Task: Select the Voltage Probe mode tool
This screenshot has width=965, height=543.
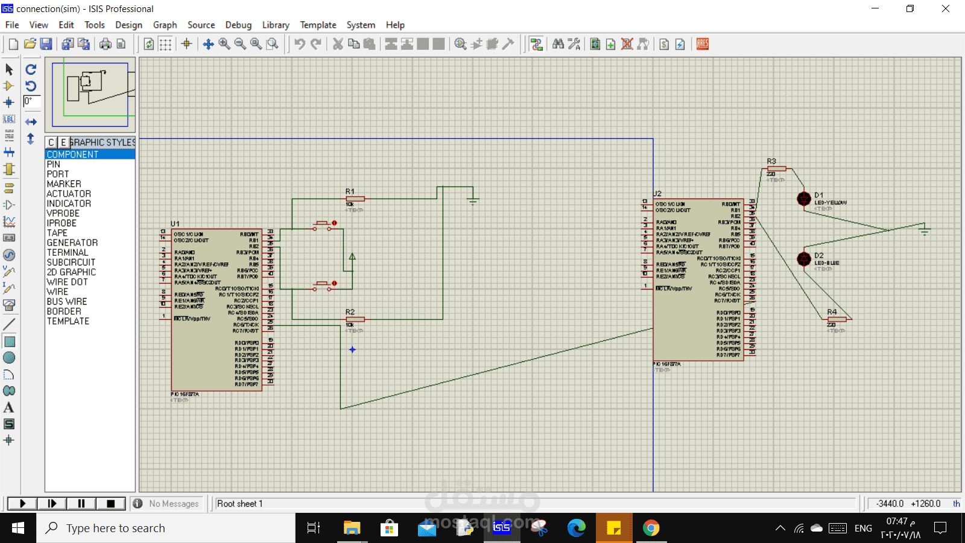Action: [9, 271]
